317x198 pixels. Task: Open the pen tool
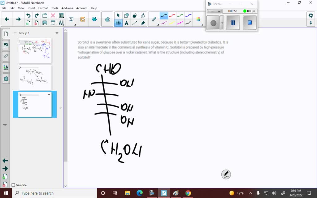(154, 19)
